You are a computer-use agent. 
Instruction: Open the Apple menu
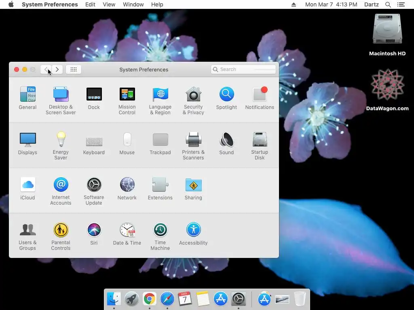pos(11,4)
